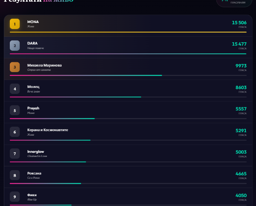Open the MONA entry

(33, 22)
